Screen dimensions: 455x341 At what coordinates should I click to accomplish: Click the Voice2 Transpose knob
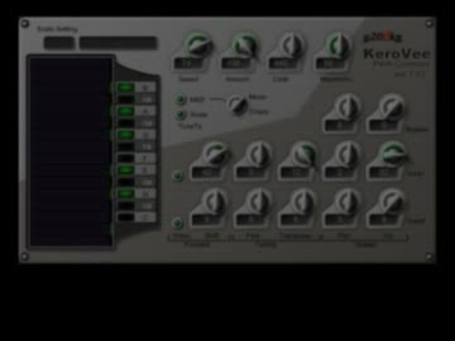303,201
